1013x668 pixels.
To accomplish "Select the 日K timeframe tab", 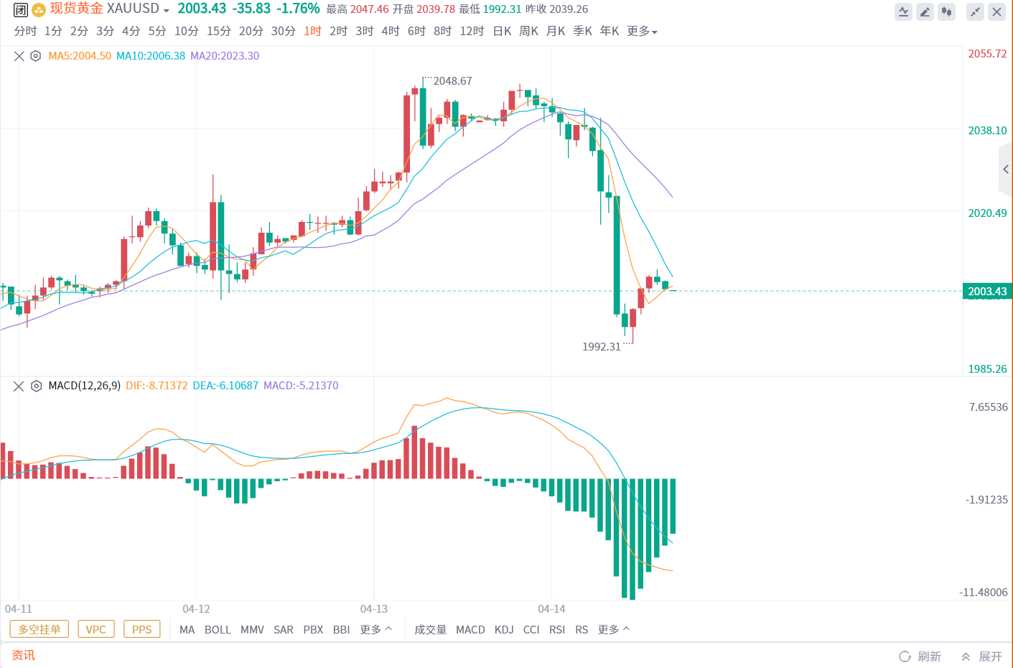I will pyautogui.click(x=502, y=32).
